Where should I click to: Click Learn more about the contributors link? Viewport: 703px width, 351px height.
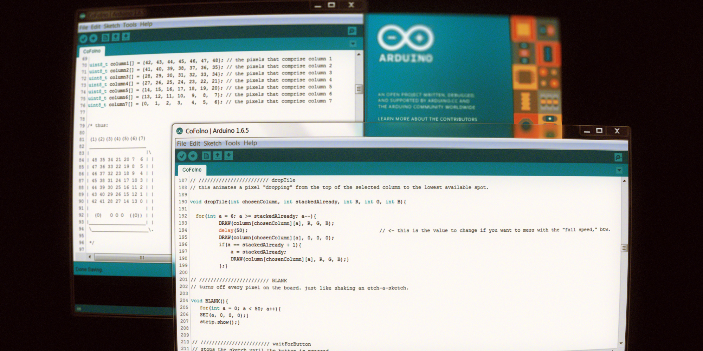427,119
